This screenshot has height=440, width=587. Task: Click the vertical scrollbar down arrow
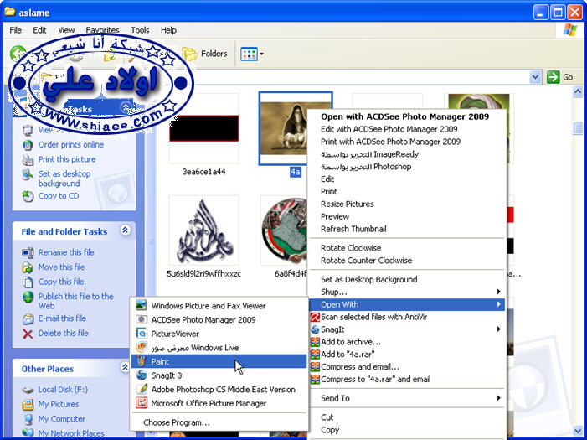(x=578, y=431)
